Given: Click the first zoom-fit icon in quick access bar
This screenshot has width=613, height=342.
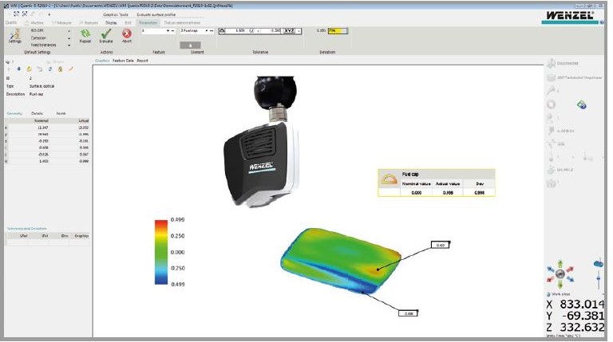Looking at the screenshot, I should click(x=16, y=14).
